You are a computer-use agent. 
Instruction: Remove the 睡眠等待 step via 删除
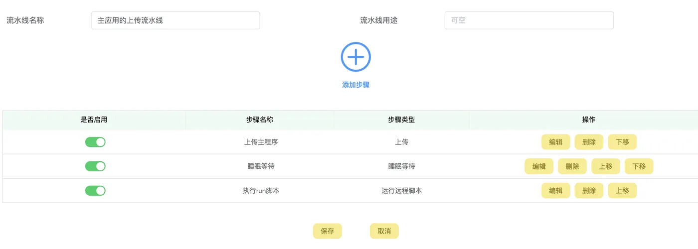point(572,166)
